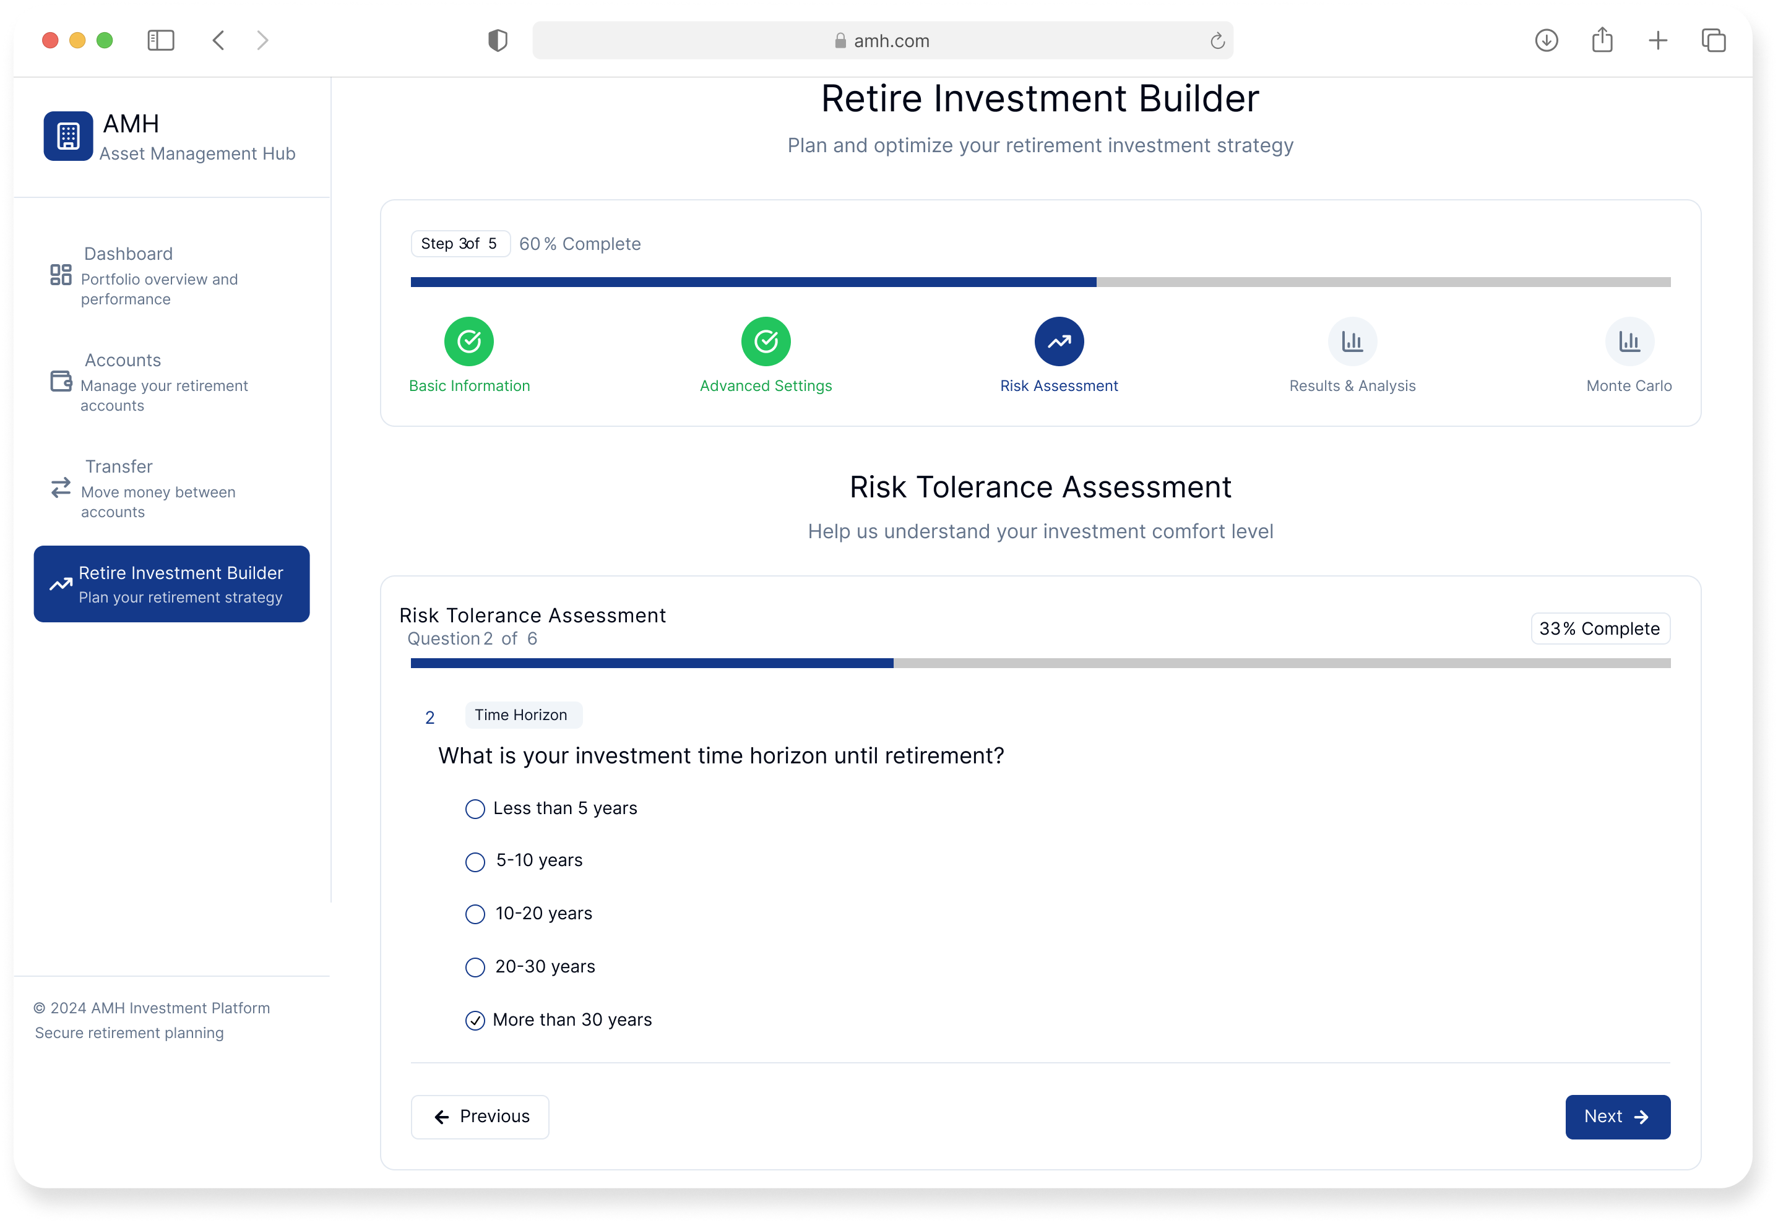Select 'More than 30 years' radio option
1778x1223 pixels.
475,1021
